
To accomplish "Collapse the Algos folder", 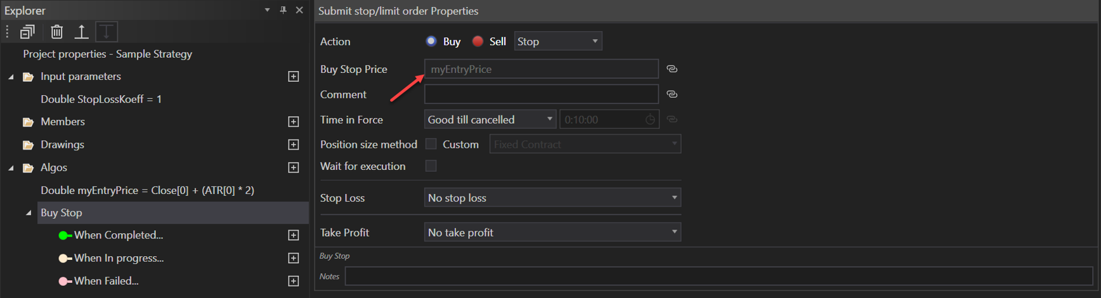I will [11, 168].
